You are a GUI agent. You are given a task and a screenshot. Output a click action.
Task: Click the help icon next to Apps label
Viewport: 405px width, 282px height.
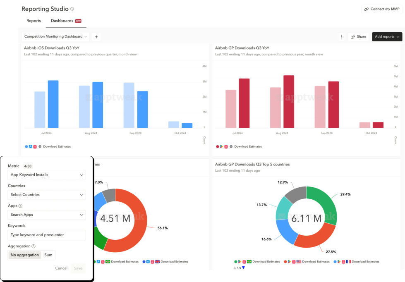(20, 206)
